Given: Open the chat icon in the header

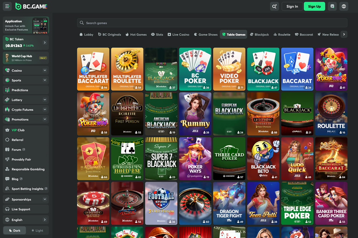Looking at the screenshot, I should [332, 6].
